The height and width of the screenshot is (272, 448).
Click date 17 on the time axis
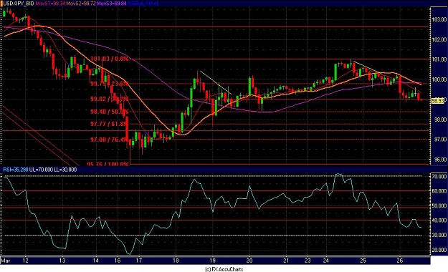coord(139,261)
